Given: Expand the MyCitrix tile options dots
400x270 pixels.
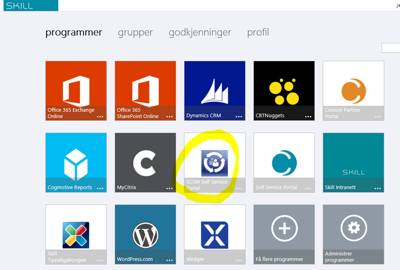Looking at the screenshot, I should coord(170,188).
